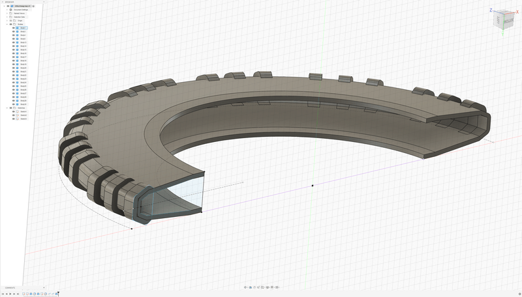The width and height of the screenshot is (522, 297).
Task: Click timeline Step Forward button
Action: pyautogui.click(x=14, y=294)
